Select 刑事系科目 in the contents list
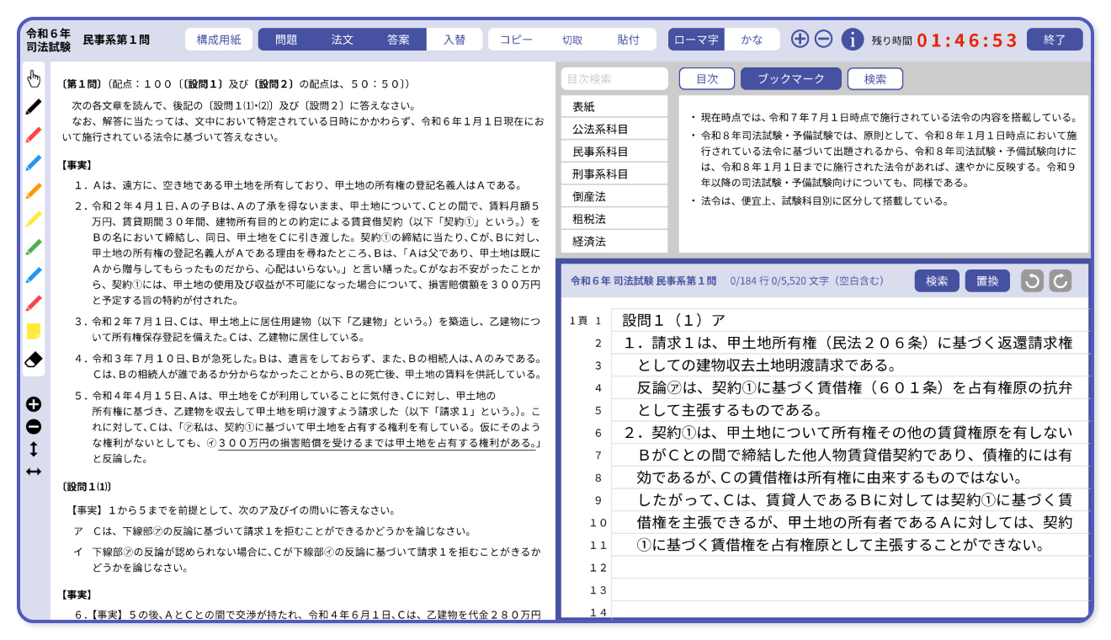Screen dimensions: 1111x640 [x=614, y=174]
